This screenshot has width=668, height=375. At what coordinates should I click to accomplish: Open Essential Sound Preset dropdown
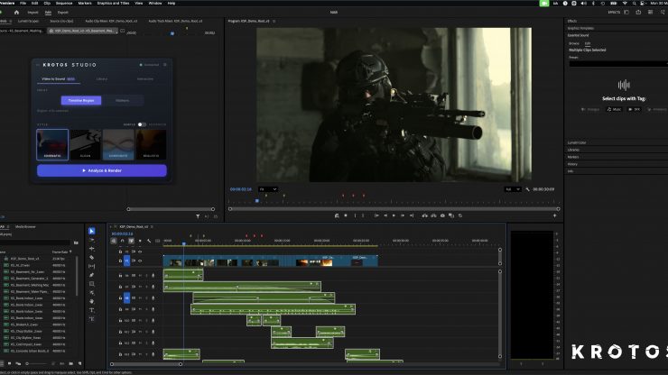coord(618,63)
